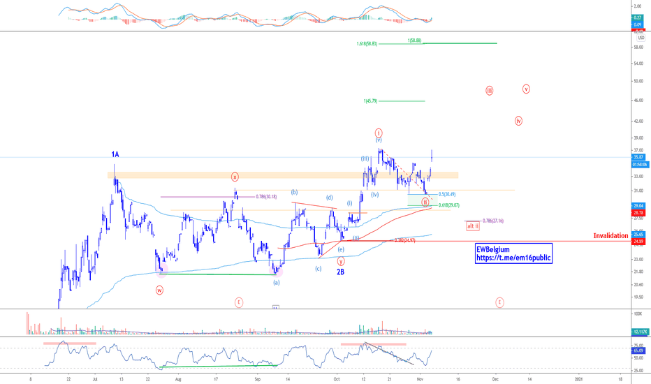Image resolution: width=651 pixels, height=384 pixels.
Task: Click the 0.786(30.18) retracement label
Action: click(x=266, y=197)
